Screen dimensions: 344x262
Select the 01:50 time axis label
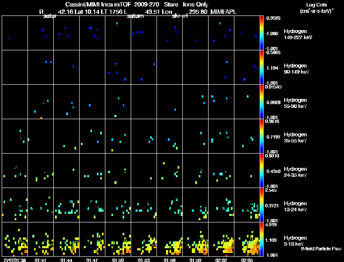(x=118, y=260)
